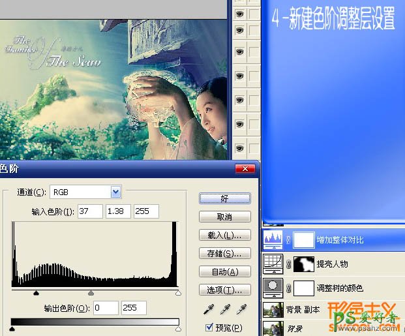Viewport: 405px width, 336px height.
Task: Click the 好 confirm button
Action: click(225, 198)
